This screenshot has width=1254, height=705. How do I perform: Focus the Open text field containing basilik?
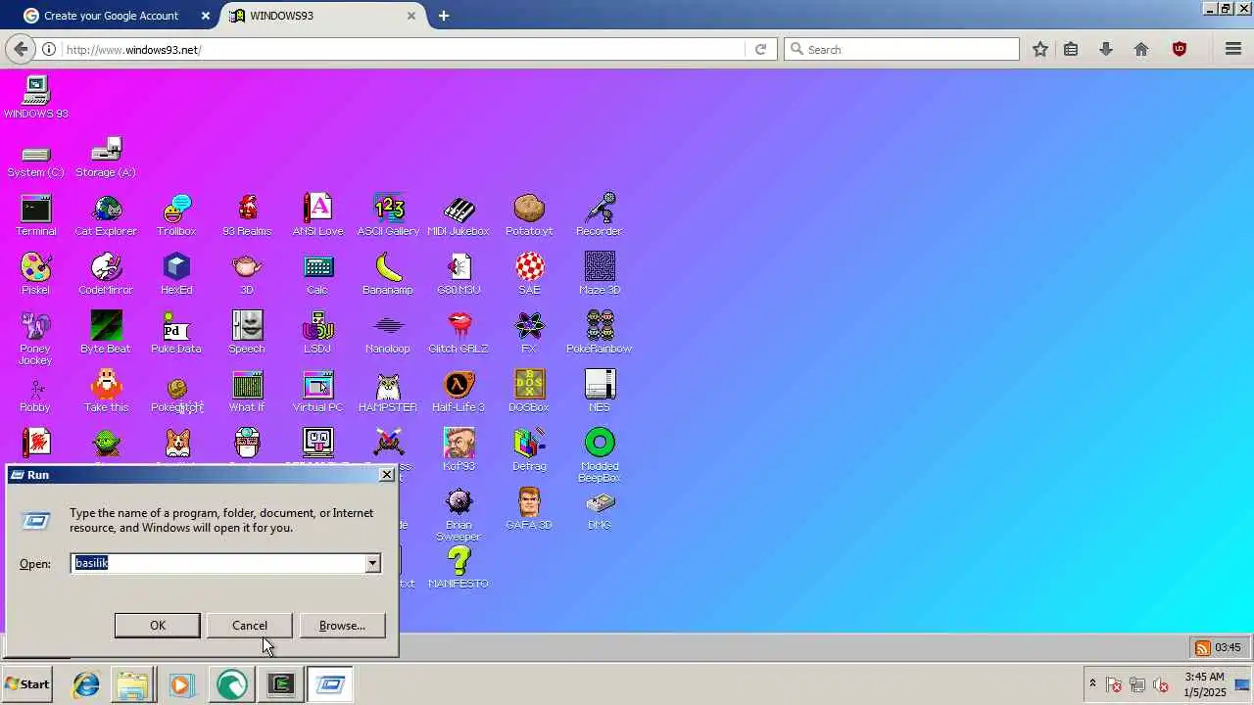(x=218, y=563)
